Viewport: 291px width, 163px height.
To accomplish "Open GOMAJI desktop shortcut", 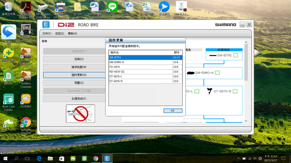I will (25, 101).
